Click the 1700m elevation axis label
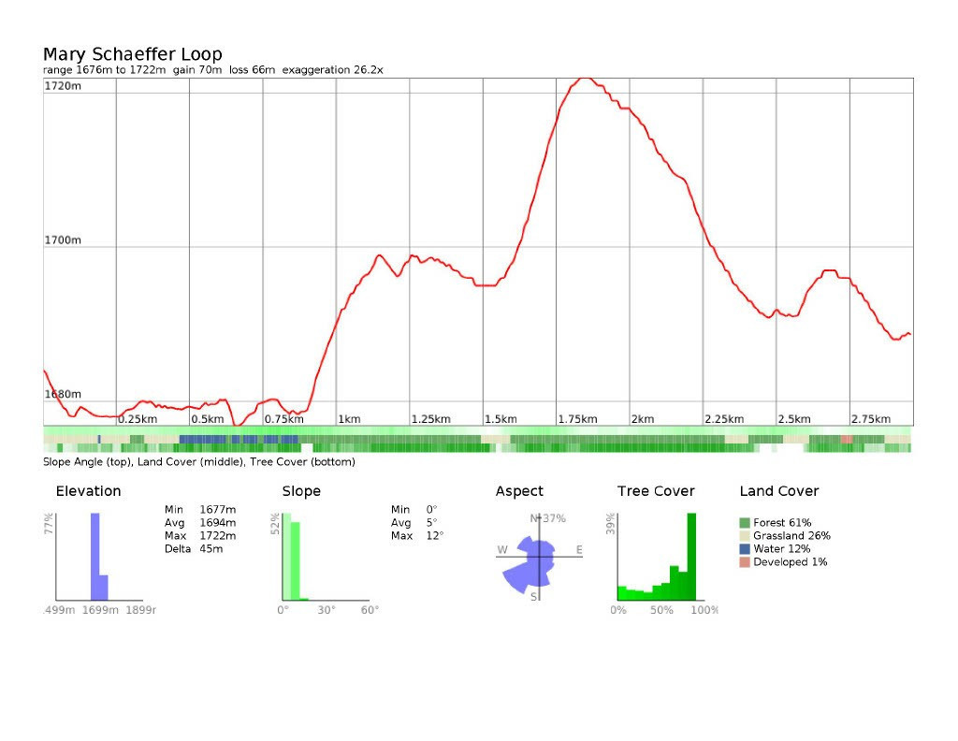 tap(63, 240)
